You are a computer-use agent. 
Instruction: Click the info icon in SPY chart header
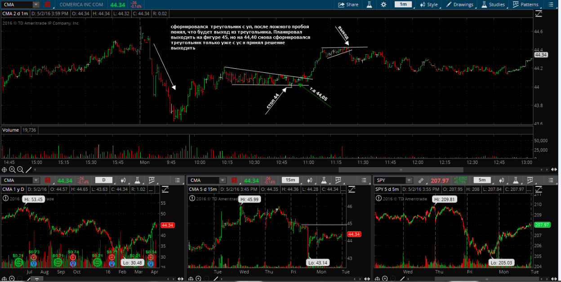tap(378, 198)
